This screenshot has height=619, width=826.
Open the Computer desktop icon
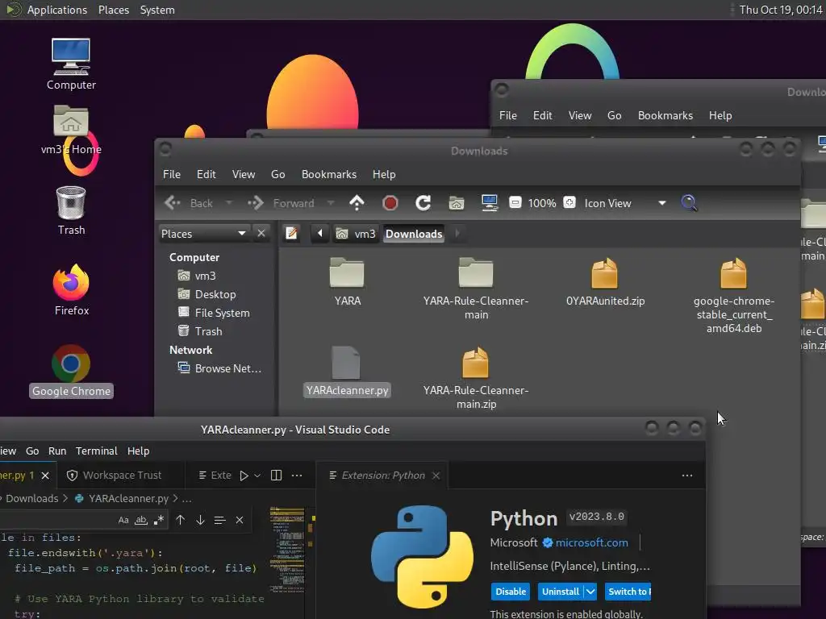pyautogui.click(x=71, y=64)
